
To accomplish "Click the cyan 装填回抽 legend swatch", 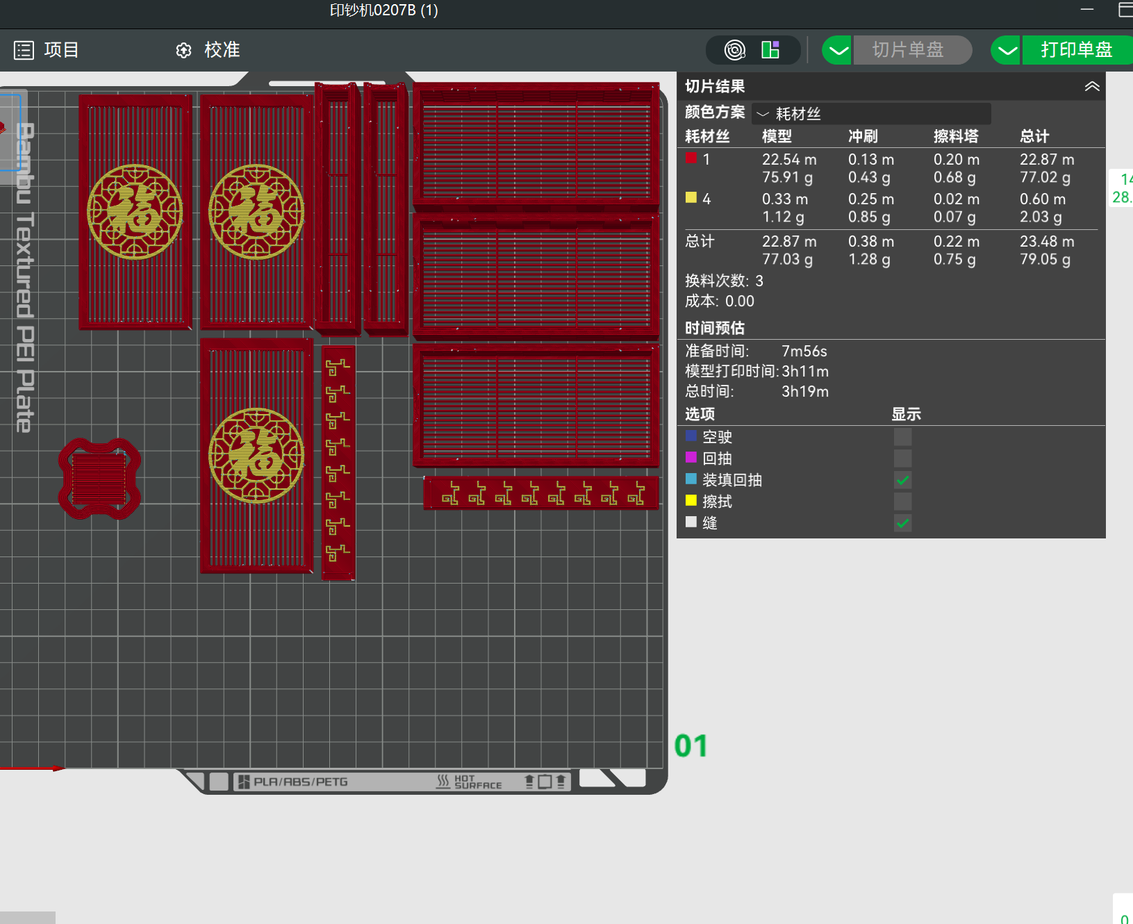I will pyautogui.click(x=691, y=479).
